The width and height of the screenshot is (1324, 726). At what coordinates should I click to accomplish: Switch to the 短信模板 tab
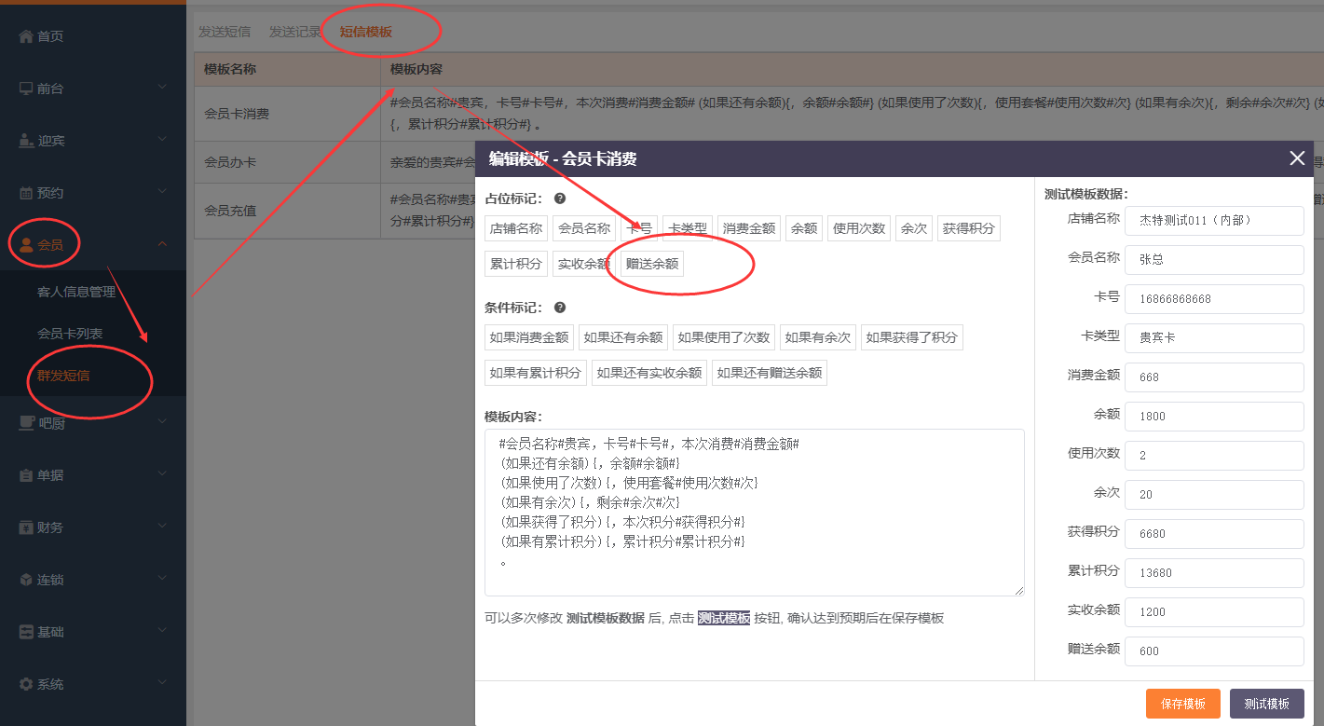tap(366, 32)
